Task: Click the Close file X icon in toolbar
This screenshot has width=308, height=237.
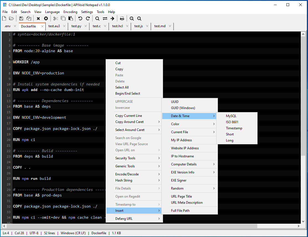Action: click(38, 19)
